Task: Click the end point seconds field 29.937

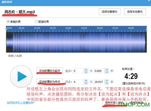Action: pos(99,82)
